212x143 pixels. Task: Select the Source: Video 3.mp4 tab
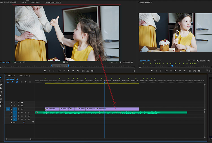tap(52, 3)
